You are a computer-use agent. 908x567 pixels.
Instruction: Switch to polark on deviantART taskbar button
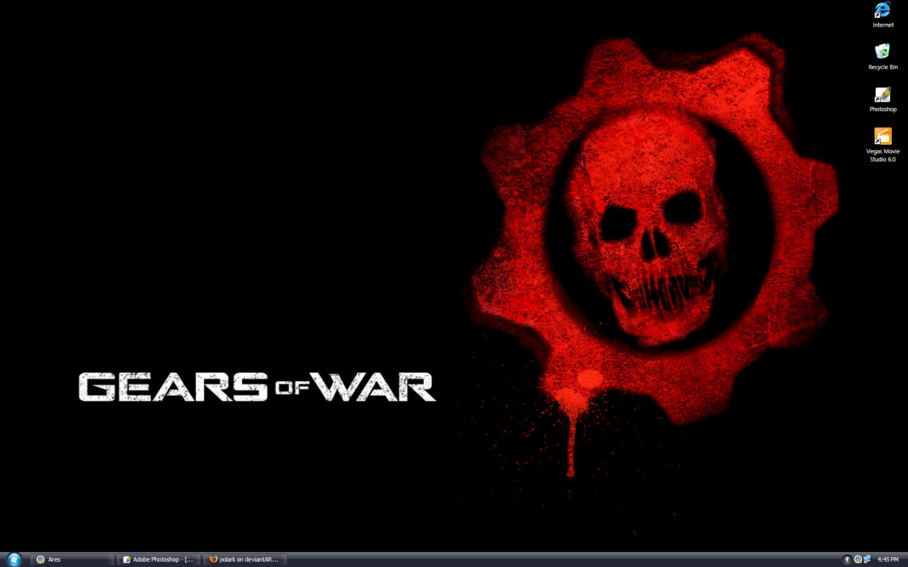click(245, 559)
